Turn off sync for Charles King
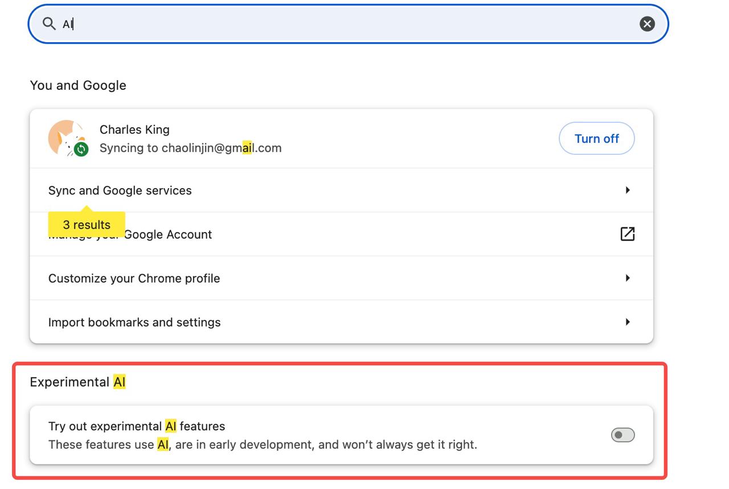The width and height of the screenshot is (729, 489). click(x=596, y=138)
